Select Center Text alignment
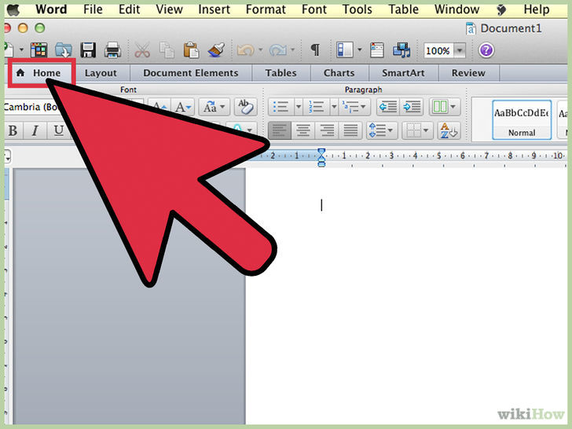Screen dimensions: 572x429 (302, 130)
